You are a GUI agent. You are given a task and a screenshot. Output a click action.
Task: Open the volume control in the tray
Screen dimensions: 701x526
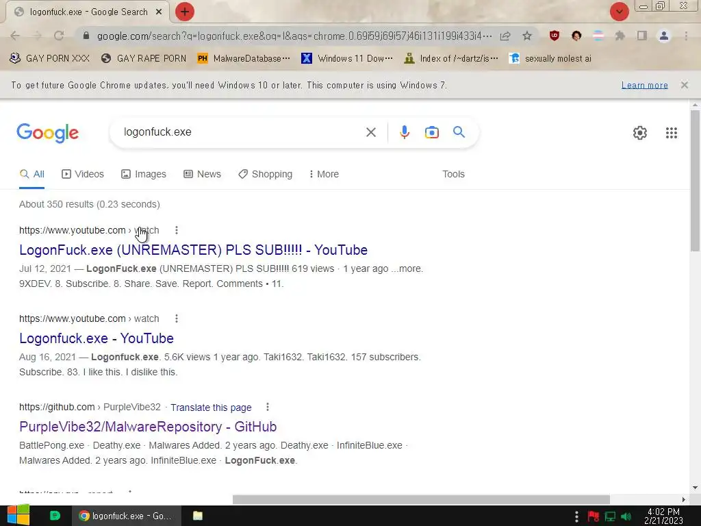[x=626, y=516]
